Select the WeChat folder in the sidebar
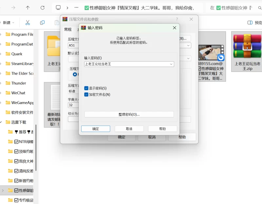 pyautogui.click(x=18, y=93)
